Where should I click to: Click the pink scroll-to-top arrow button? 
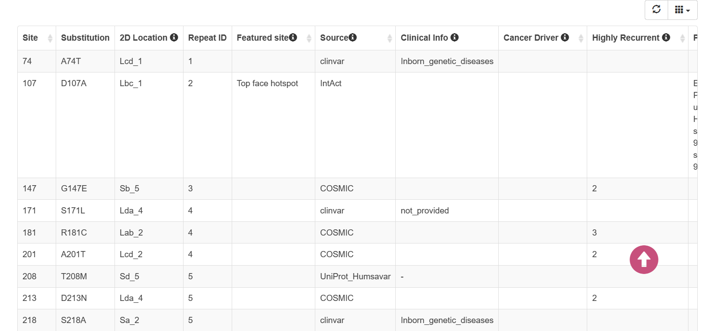[644, 259]
